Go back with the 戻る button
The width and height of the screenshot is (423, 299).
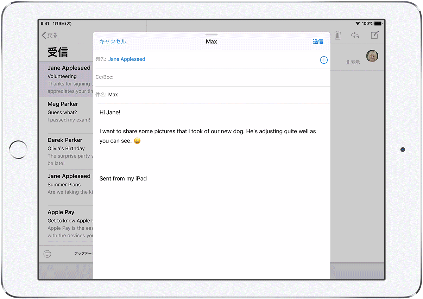tap(50, 35)
